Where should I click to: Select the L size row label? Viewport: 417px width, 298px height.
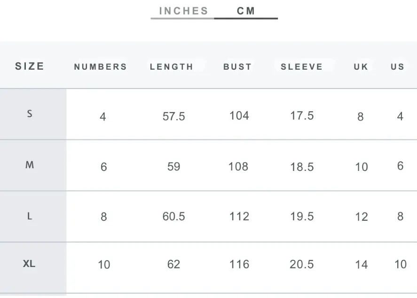30,216
